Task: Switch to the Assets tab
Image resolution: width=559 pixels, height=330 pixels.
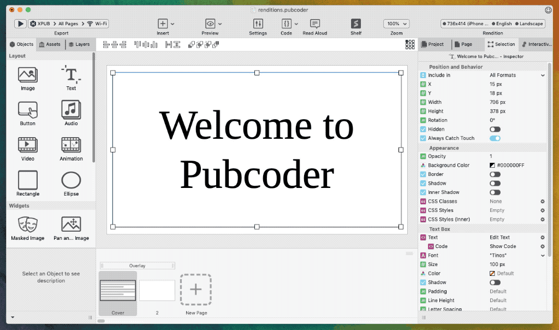Action: (50, 44)
